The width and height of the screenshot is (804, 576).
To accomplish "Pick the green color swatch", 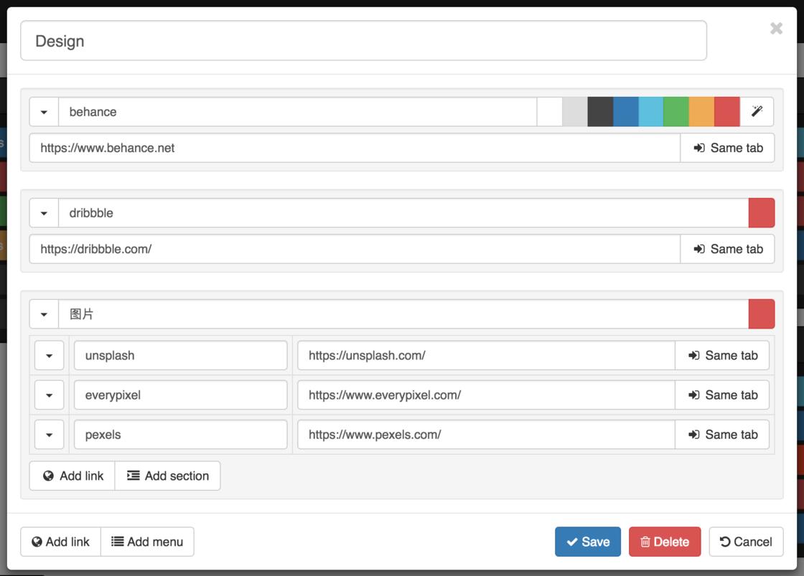I will [676, 112].
